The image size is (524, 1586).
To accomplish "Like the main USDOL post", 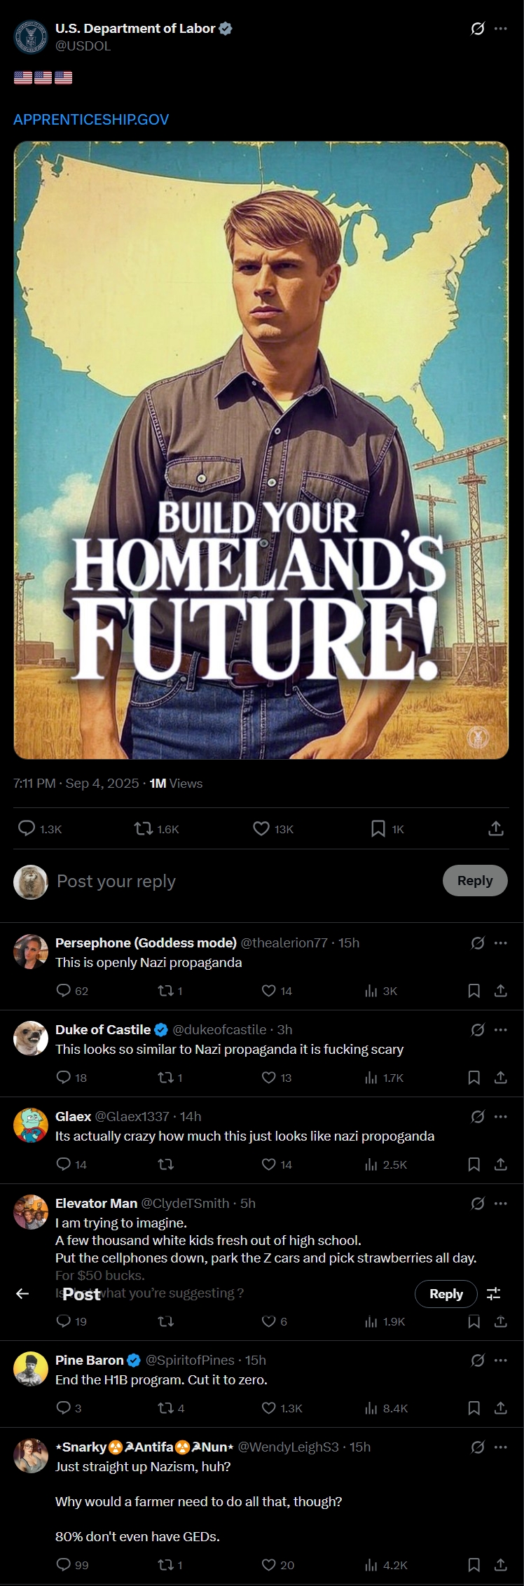I will point(261,829).
